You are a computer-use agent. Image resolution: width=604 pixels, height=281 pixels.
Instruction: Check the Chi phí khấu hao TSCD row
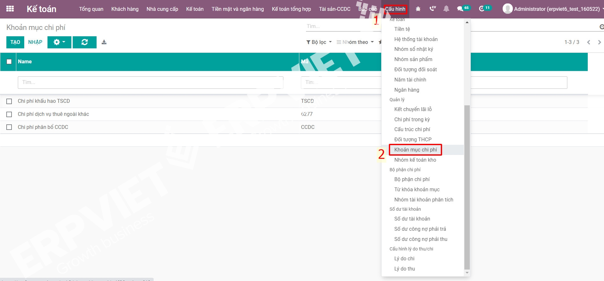[9, 101]
